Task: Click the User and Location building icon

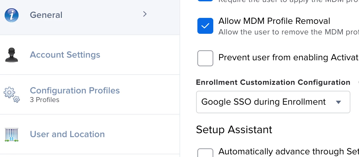Action: (12, 134)
